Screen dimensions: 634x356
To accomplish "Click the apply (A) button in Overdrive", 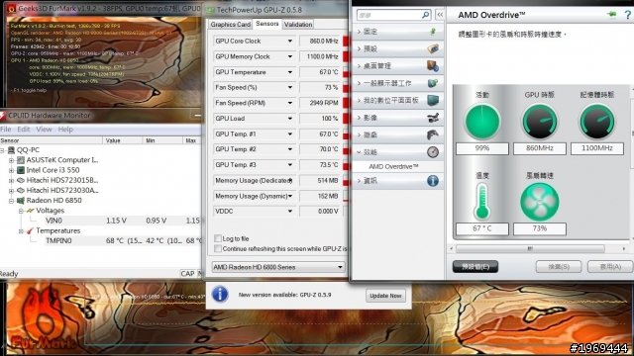I will click(610, 266).
